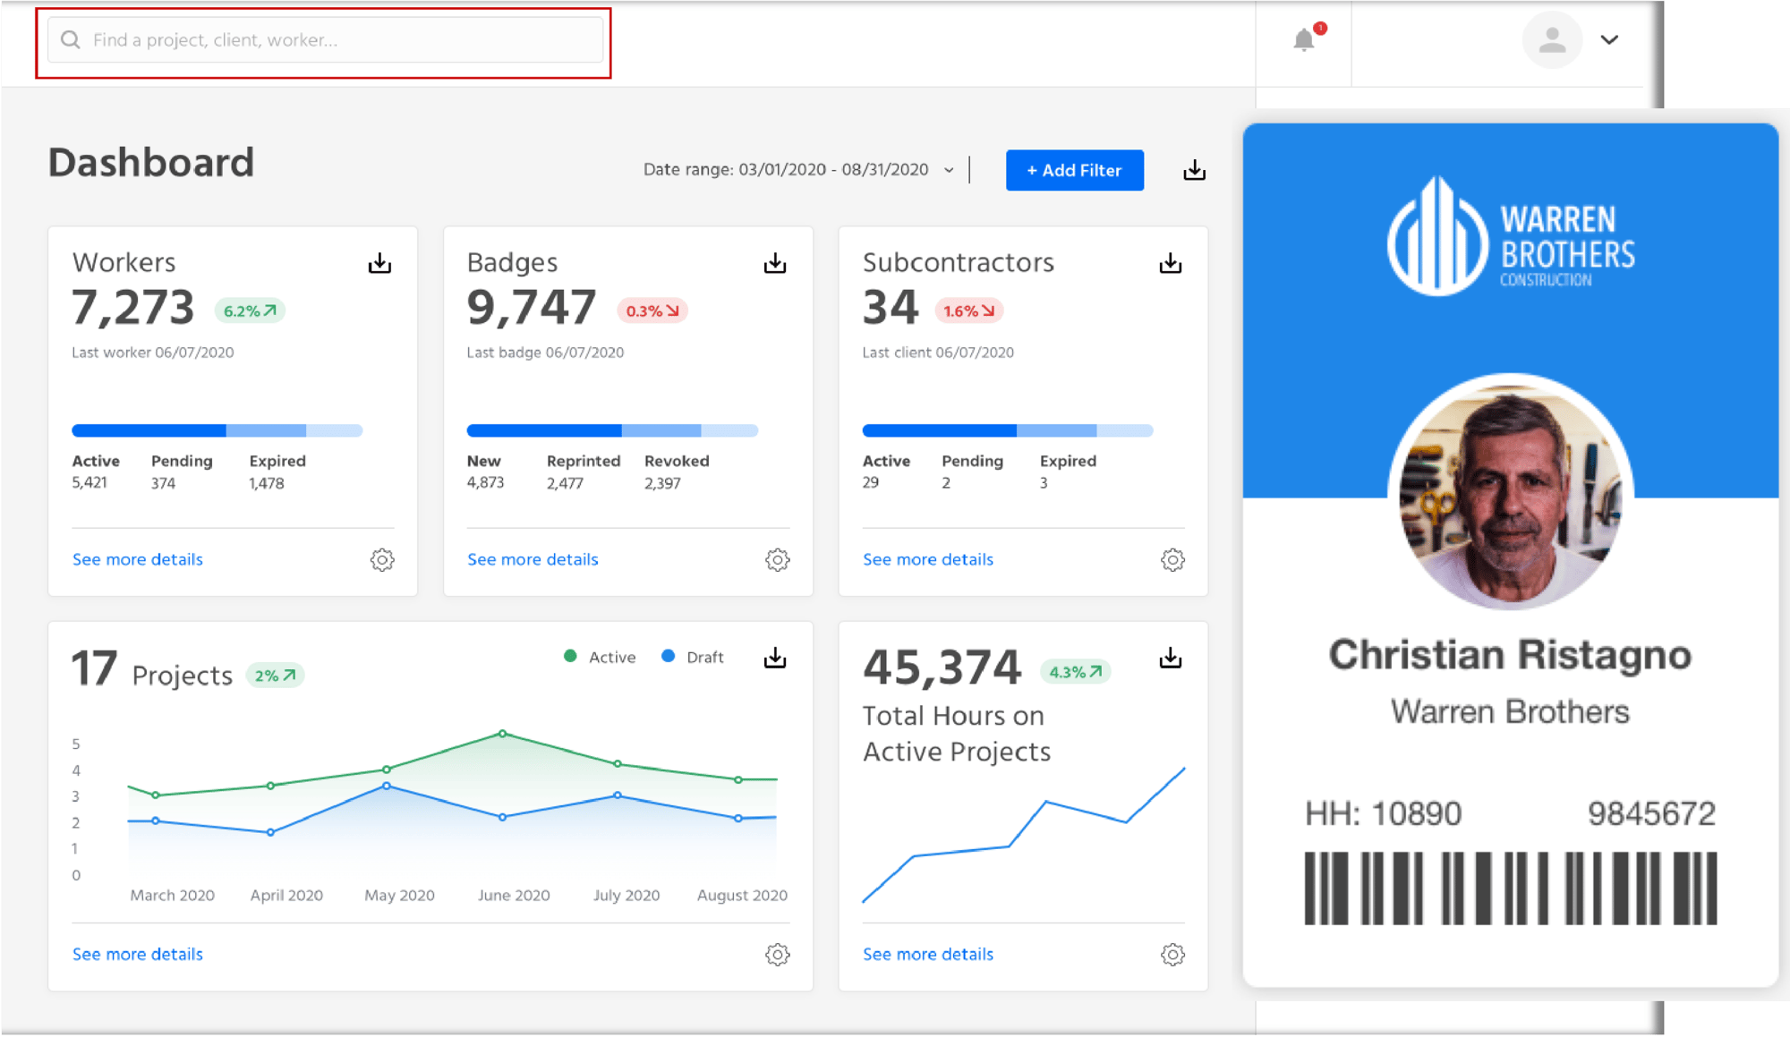Viewport: 1790px width, 1037px height.
Task: Download the Projects chart data
Action: pos(775,658)
